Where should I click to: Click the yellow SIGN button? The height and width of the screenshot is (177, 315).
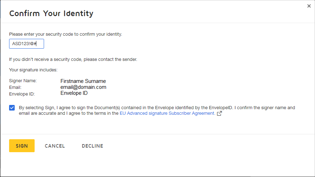coord(22,146)
